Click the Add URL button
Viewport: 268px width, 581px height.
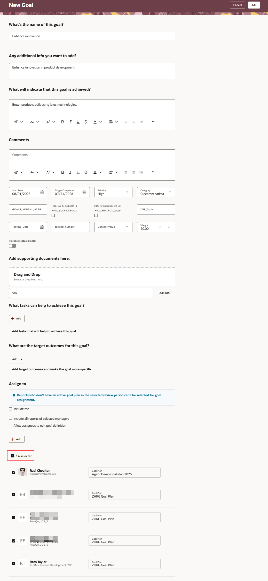pos(165,293)
